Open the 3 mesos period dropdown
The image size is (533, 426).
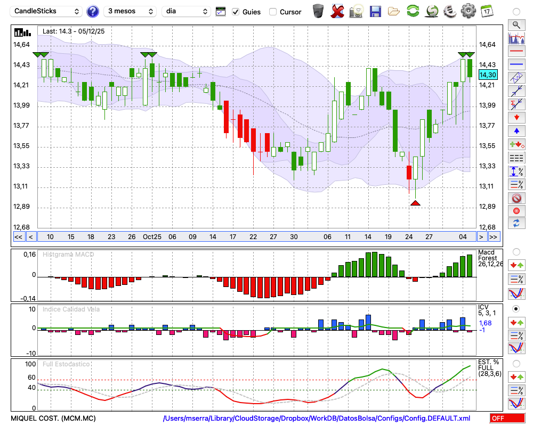(130, 11)
